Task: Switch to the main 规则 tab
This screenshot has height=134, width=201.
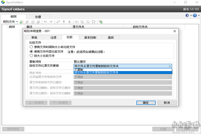Action: (14, 17)
